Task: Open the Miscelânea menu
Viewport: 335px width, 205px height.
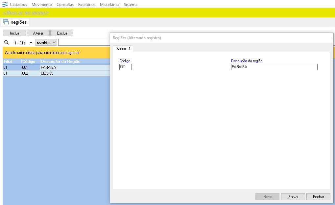Action: point(109,5)
